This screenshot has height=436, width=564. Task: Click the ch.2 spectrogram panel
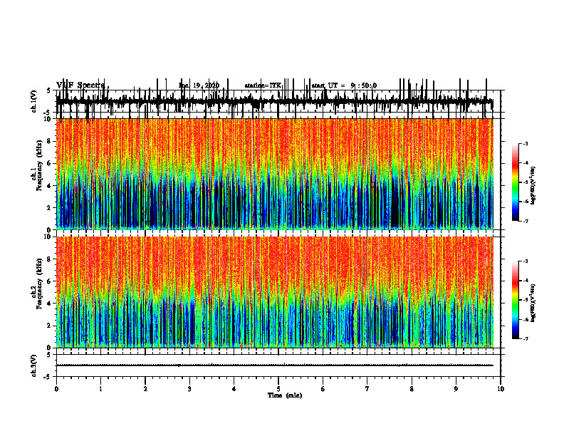(275, 292)
